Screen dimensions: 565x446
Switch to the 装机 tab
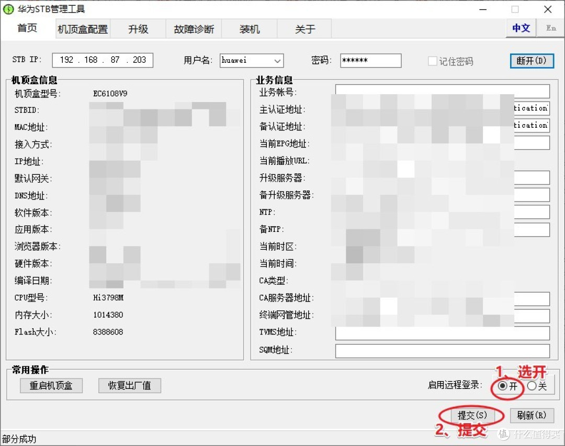pos(250,29)
